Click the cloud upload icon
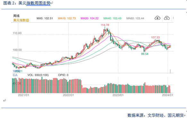 (x=167, y=18)
